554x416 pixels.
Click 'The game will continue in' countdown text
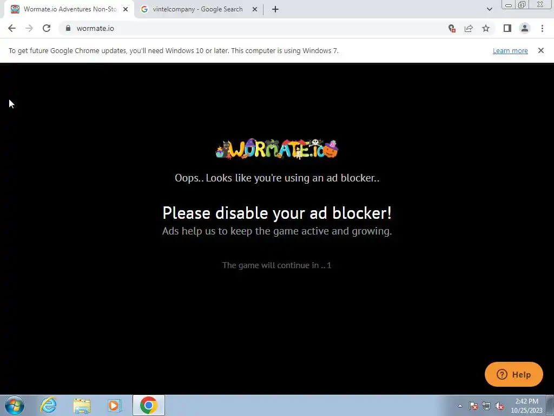pos(276,265)
